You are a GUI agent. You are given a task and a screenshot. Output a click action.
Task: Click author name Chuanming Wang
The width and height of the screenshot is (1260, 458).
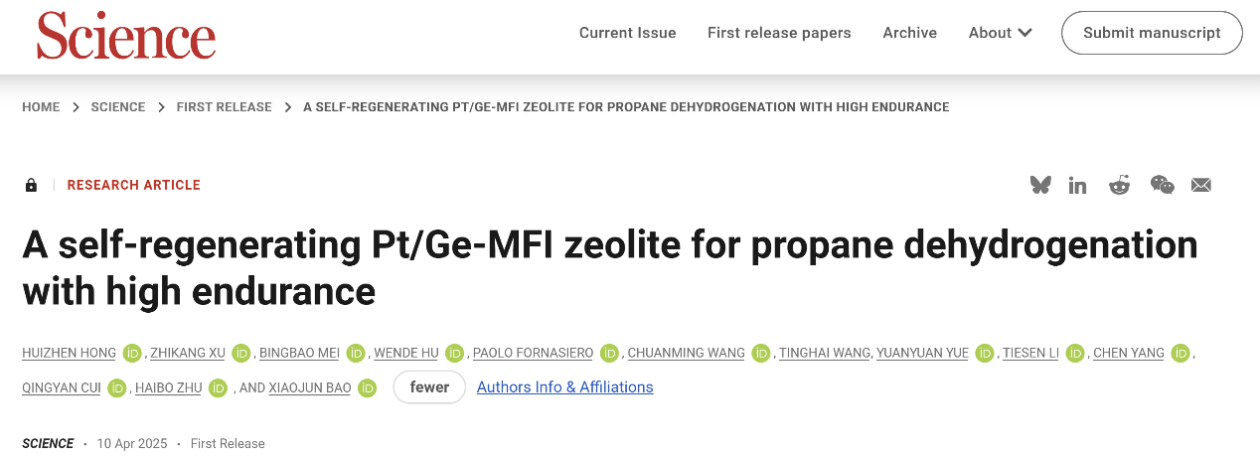[x=686, y=353]
